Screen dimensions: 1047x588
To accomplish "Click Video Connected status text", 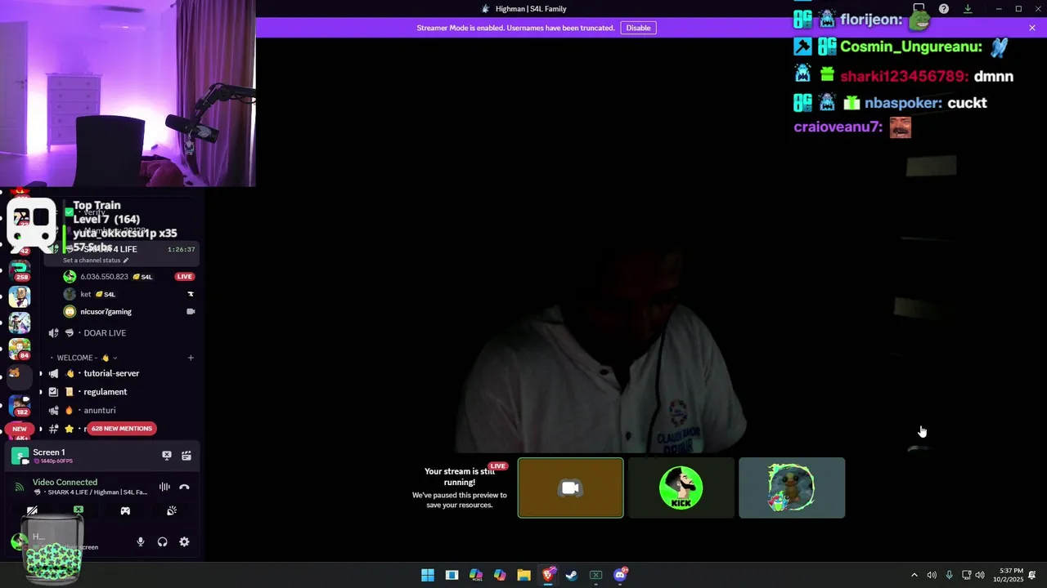I will (x=65, y=483).
